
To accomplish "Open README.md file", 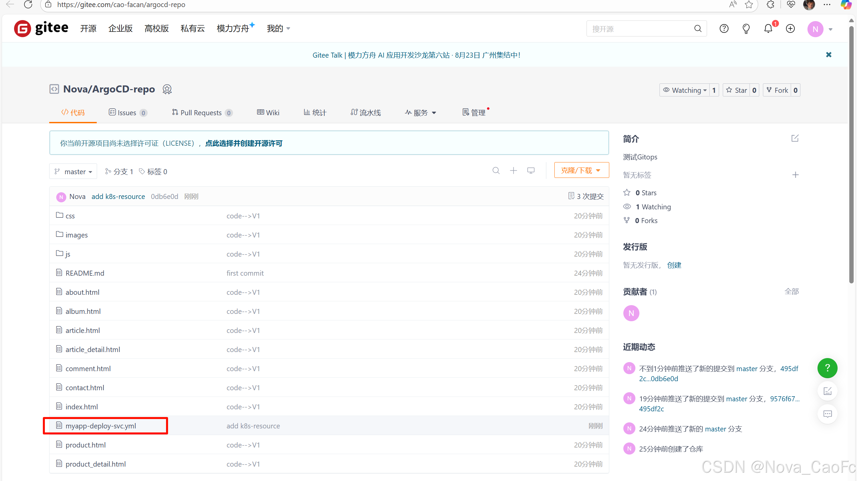I will pos(85,273).
